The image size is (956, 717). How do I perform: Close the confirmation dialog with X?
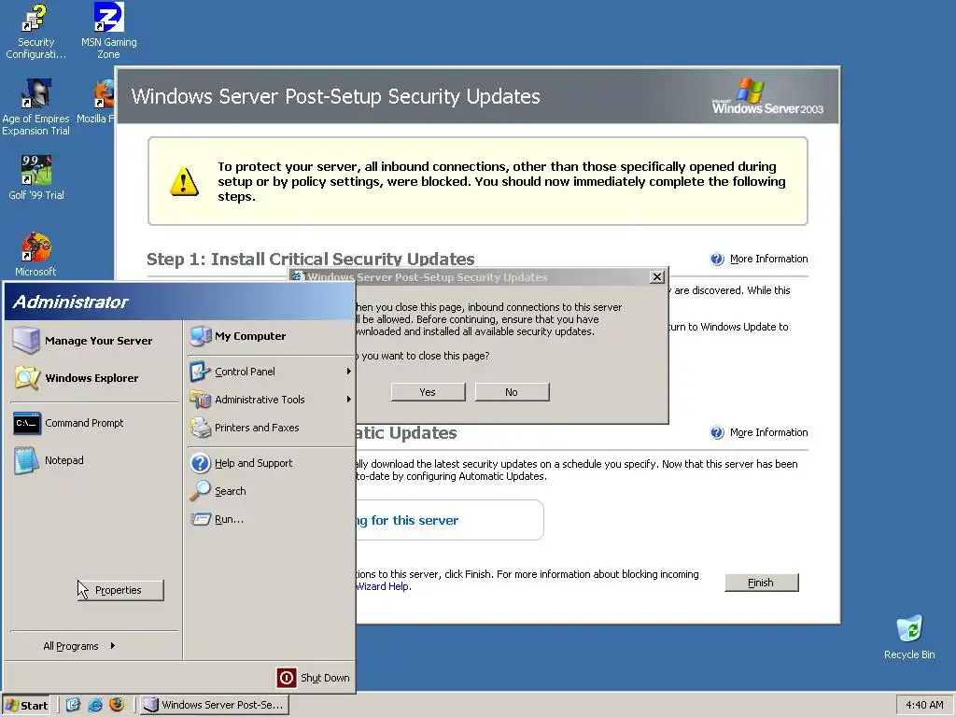656,276
